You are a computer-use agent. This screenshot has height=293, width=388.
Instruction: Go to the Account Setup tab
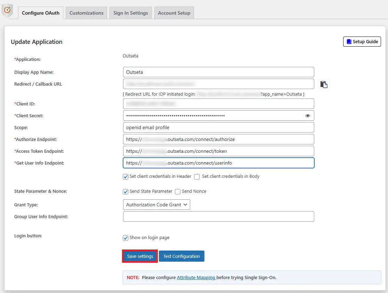click(x=174, y=13)
